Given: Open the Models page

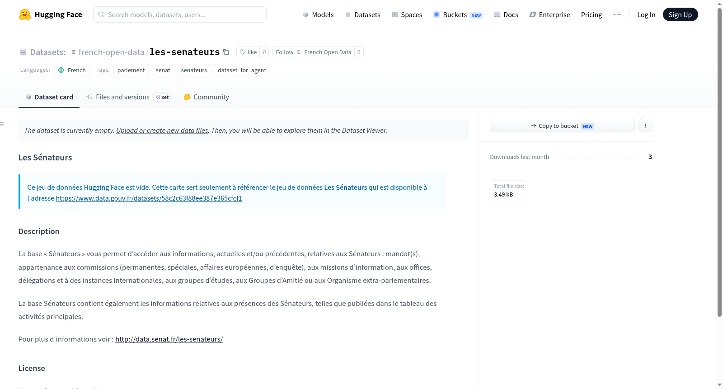Looking at the screenshot, I should [318, 14].
